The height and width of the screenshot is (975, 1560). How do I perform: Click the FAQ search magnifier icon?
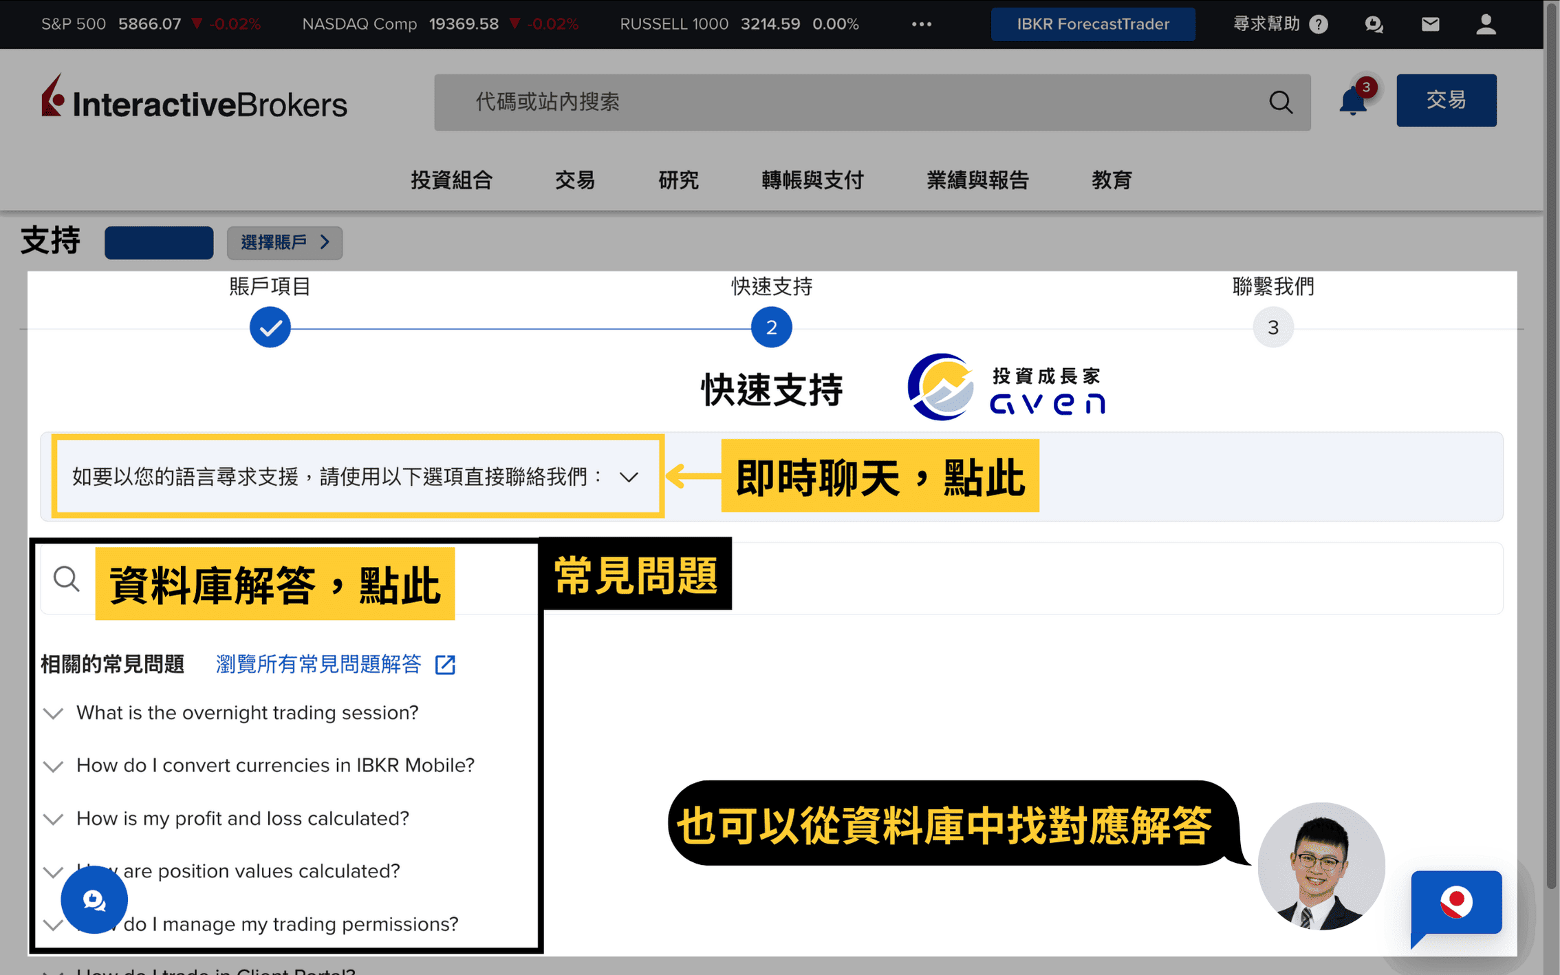(67, 579)
